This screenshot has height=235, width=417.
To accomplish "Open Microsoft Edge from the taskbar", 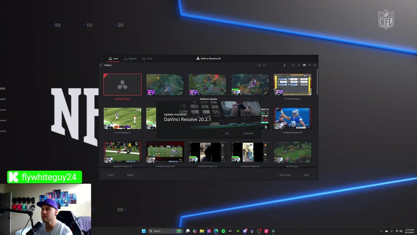I will [x=216, y=231].
